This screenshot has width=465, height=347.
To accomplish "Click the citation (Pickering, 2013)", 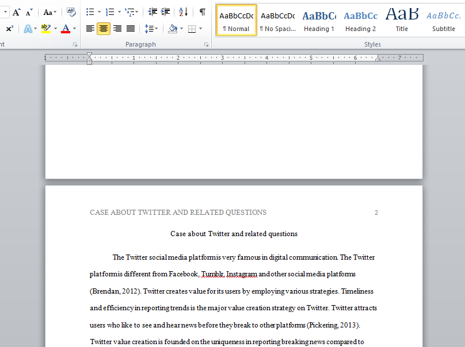I will coord(333,325).
